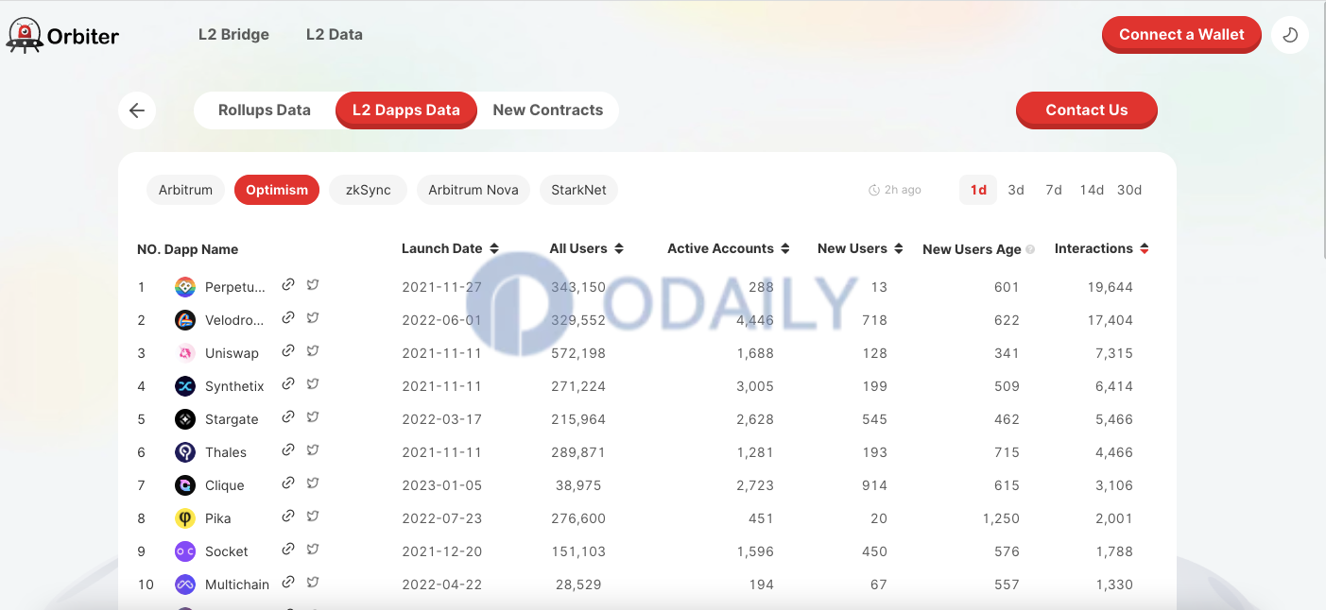
Task: Toggle dark mode moon icon
Action: tap(1290, 35)
